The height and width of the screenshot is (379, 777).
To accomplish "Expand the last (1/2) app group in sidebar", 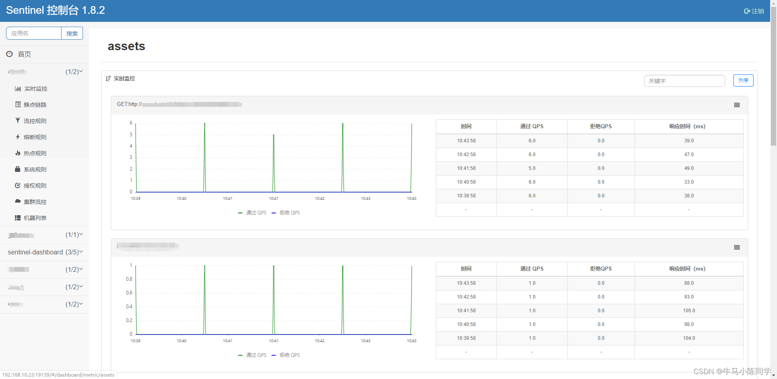I will (45, 305).
